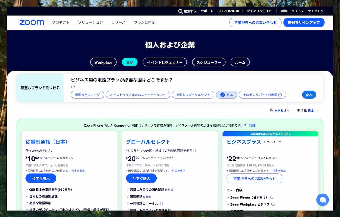Click 高度な電話機能 feature text
340x217 pixels.
pyautogui.click(x=40, y=203)
